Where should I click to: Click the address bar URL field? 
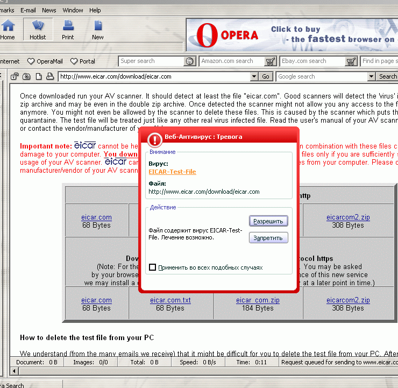(154, 76)
